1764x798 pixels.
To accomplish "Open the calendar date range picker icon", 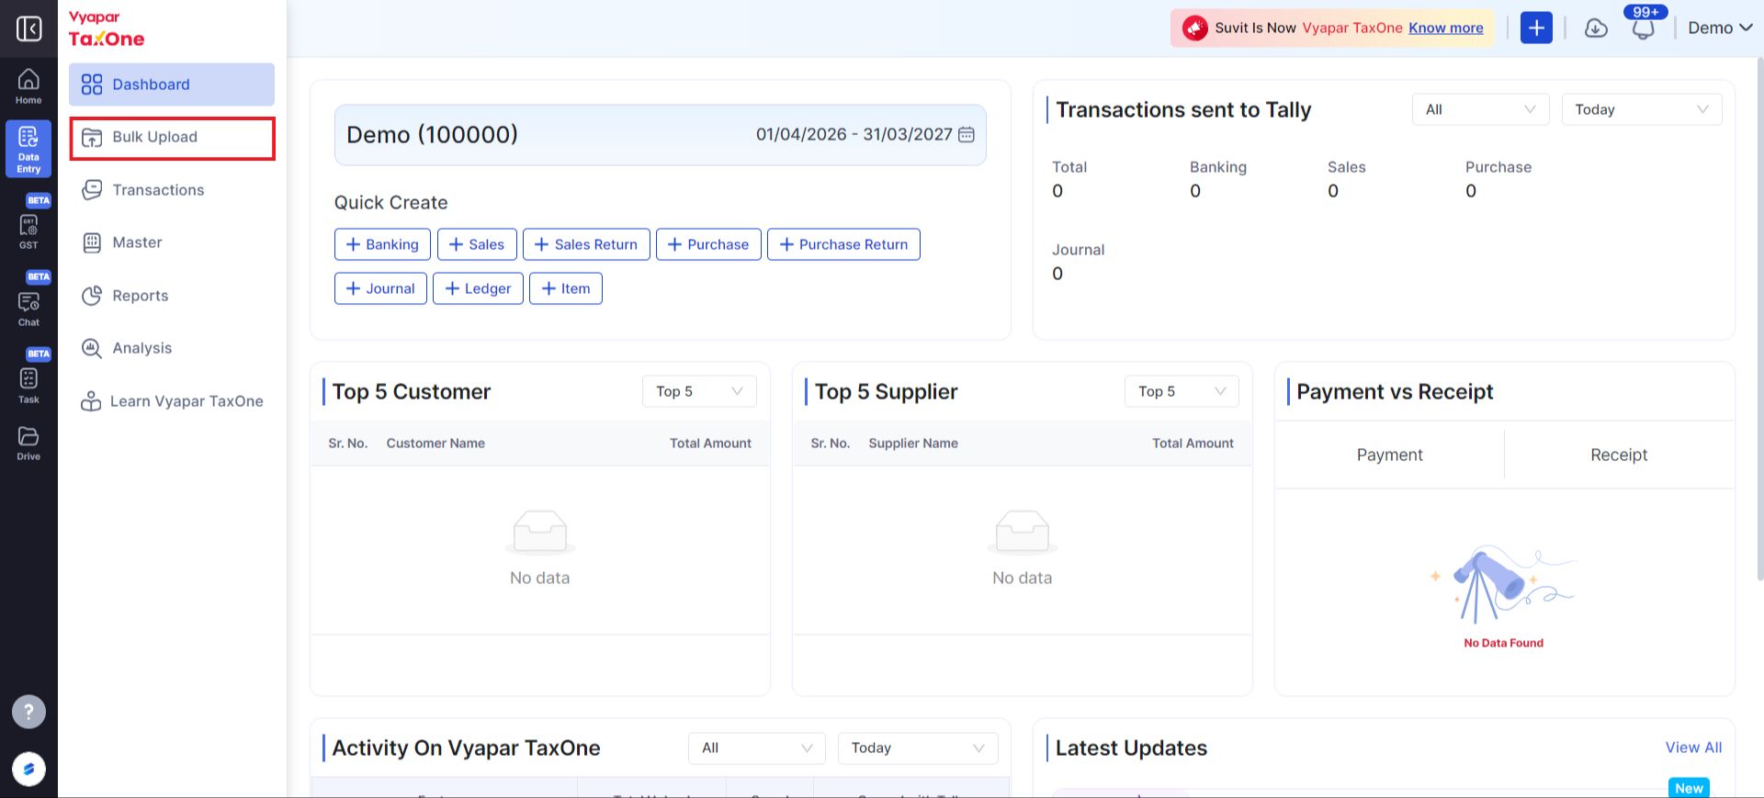I will (967, 135).
